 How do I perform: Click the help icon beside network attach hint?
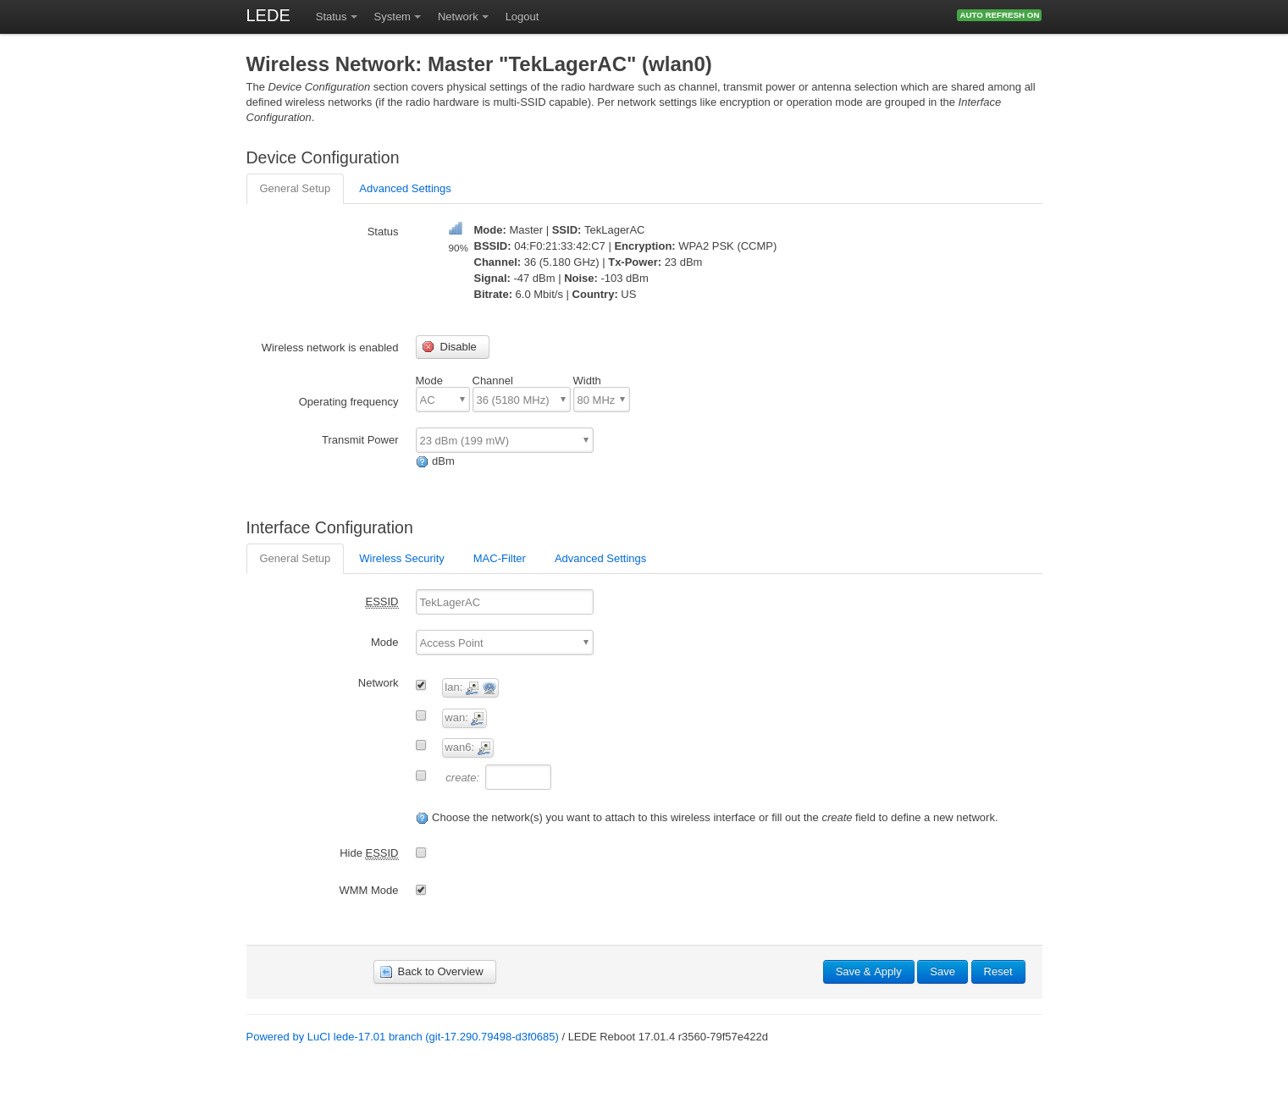[422, 818]
